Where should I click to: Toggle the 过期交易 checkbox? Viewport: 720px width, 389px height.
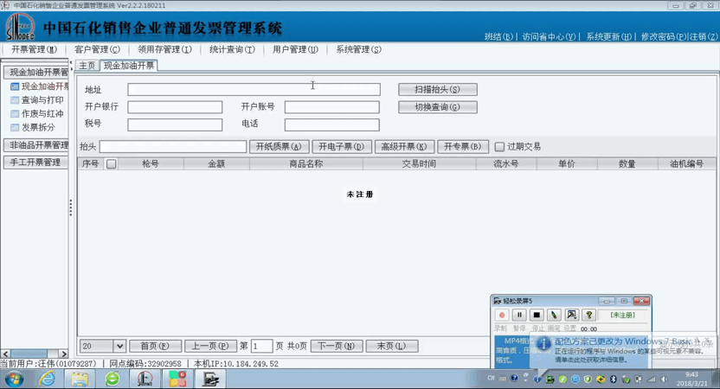(x=499, y=147)
